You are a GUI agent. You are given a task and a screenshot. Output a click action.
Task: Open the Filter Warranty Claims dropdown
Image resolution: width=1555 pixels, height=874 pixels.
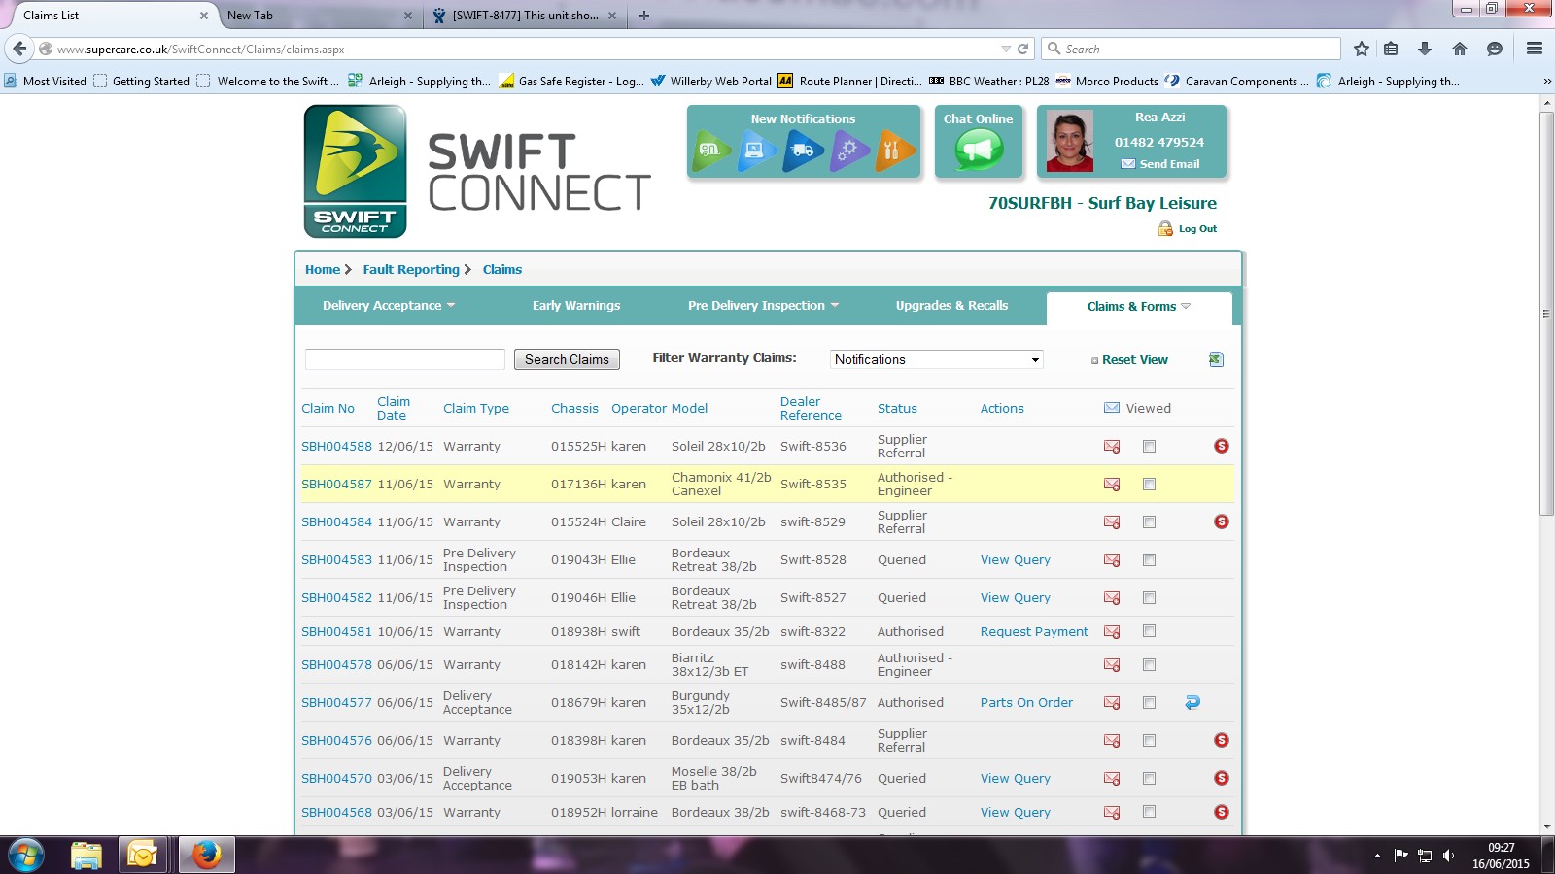[936, 359]
